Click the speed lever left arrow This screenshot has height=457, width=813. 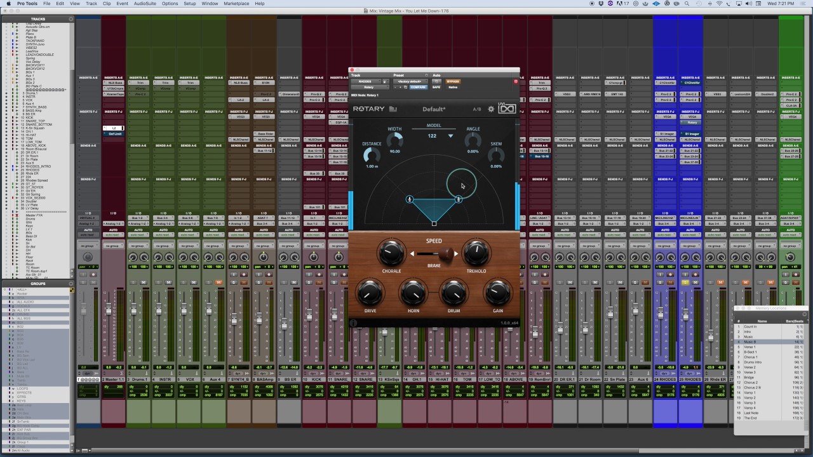tap(412, 254)
